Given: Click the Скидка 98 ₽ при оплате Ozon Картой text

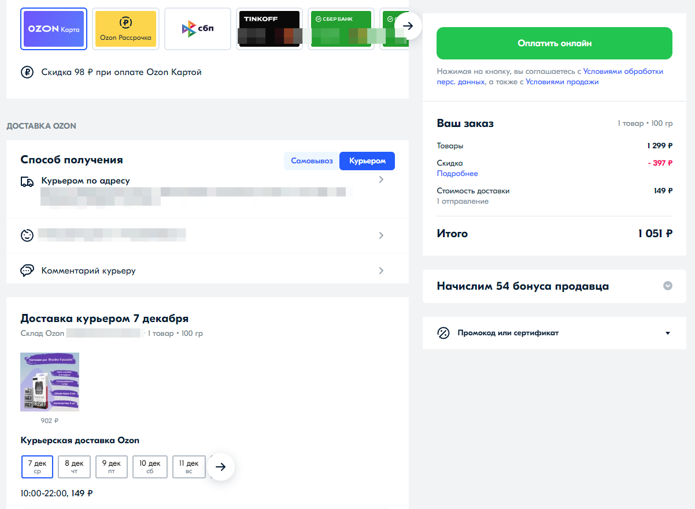Looking at the screenshot, I should pyautogui.click(x=121, y=72).
